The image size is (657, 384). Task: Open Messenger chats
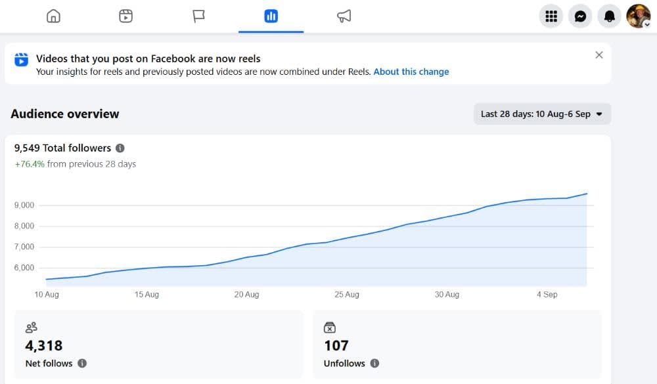[580, 16]
